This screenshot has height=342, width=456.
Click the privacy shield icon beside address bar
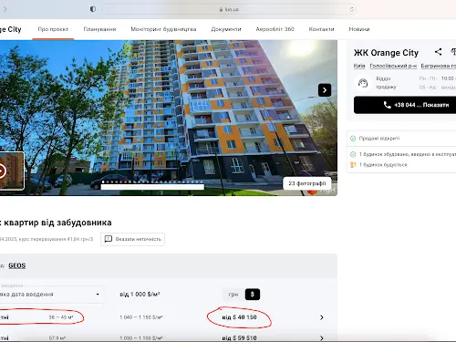[x=93, y=9]
